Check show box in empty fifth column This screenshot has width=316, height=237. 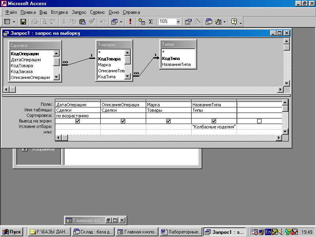260,121
